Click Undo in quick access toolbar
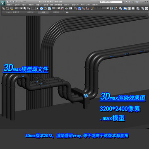The width and height of the screenshot is (149, 149). tap(17, 2)
